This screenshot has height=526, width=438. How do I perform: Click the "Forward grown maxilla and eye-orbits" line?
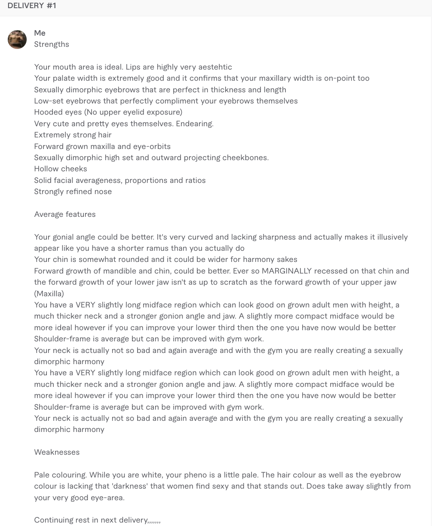(102, 146)
